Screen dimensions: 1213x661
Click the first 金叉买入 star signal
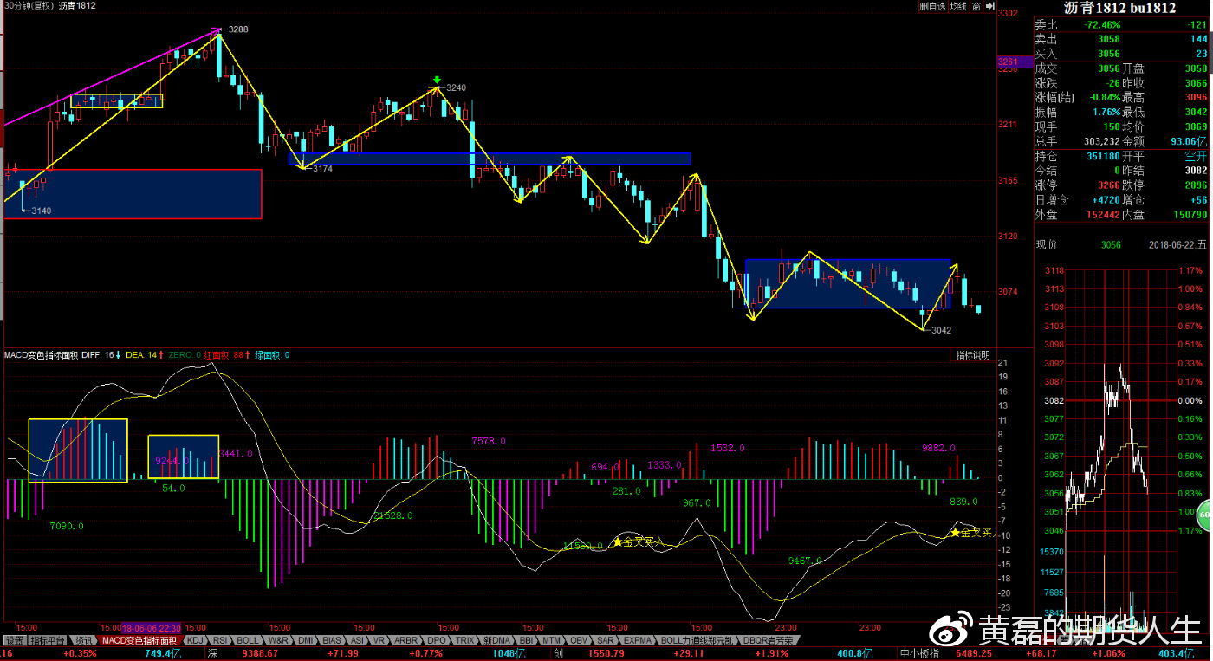[618, 542]
